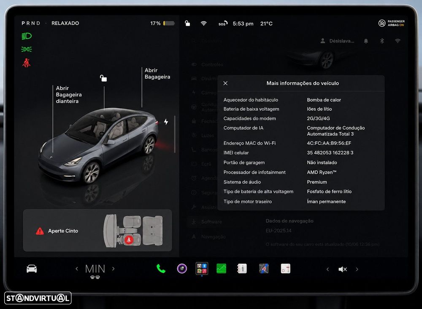Tap the Aperte Cinto warning text
This screenshot has width=422, height=309.
[x=63, y=231]
